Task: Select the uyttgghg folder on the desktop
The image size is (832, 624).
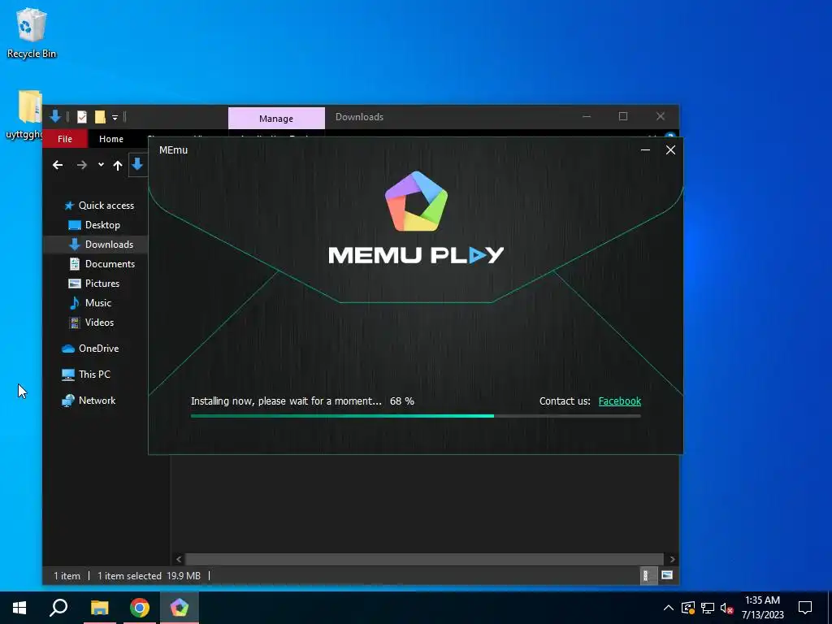Action: pyautogui.click(x=25, y=115)
